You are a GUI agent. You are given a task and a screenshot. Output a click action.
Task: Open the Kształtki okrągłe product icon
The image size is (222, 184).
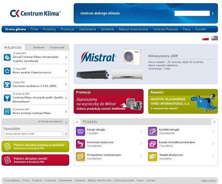pos(153,131)
